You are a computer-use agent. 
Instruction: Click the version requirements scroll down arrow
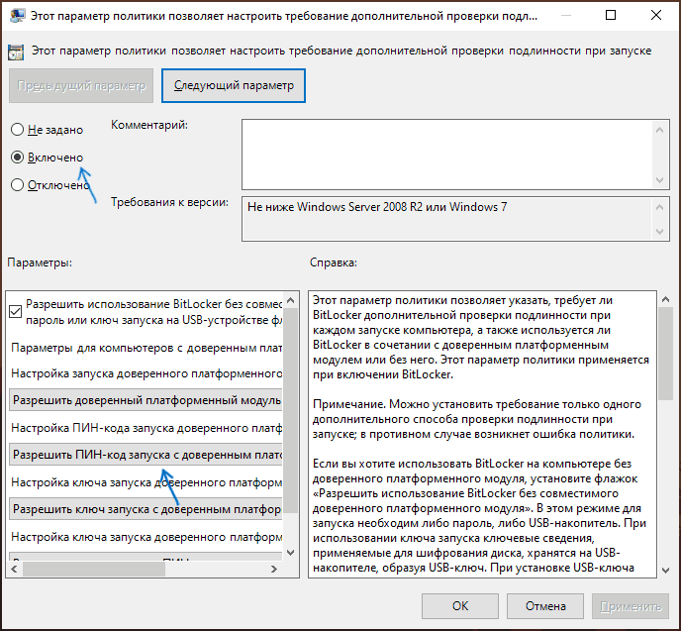pos(659,232)
